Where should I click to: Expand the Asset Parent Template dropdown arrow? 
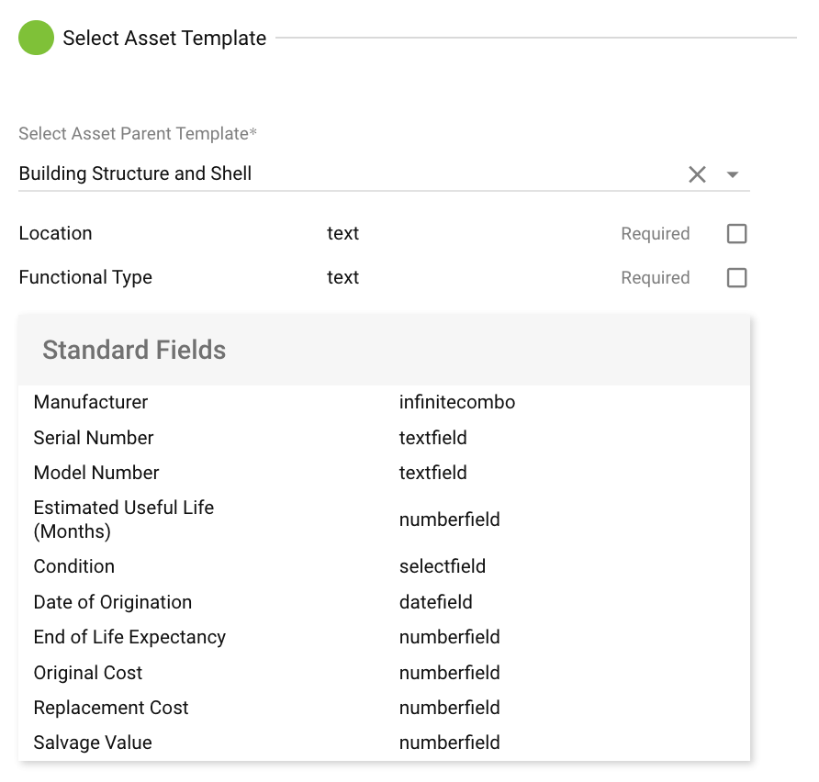pyautogui.click(x=732, y=174)
